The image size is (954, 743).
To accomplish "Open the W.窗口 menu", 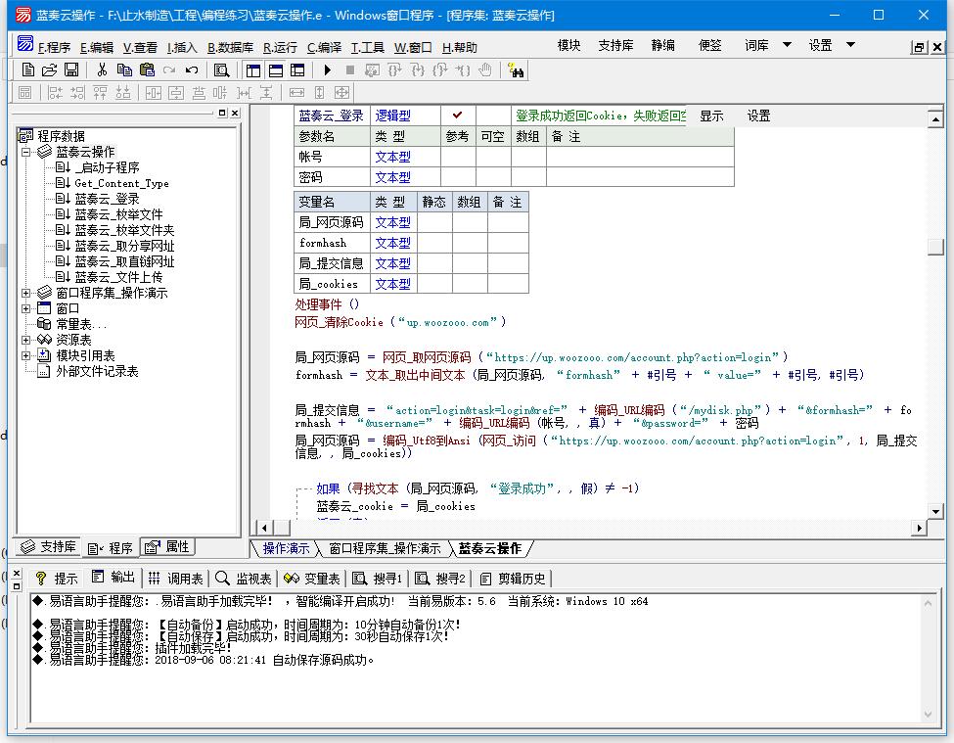I will (x=413, y=47).
